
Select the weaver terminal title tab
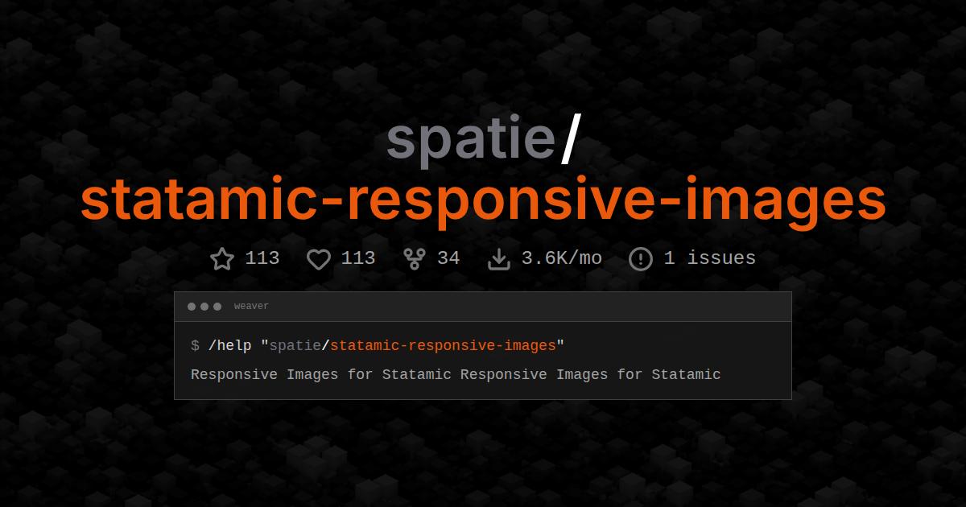tap(251, 306)
